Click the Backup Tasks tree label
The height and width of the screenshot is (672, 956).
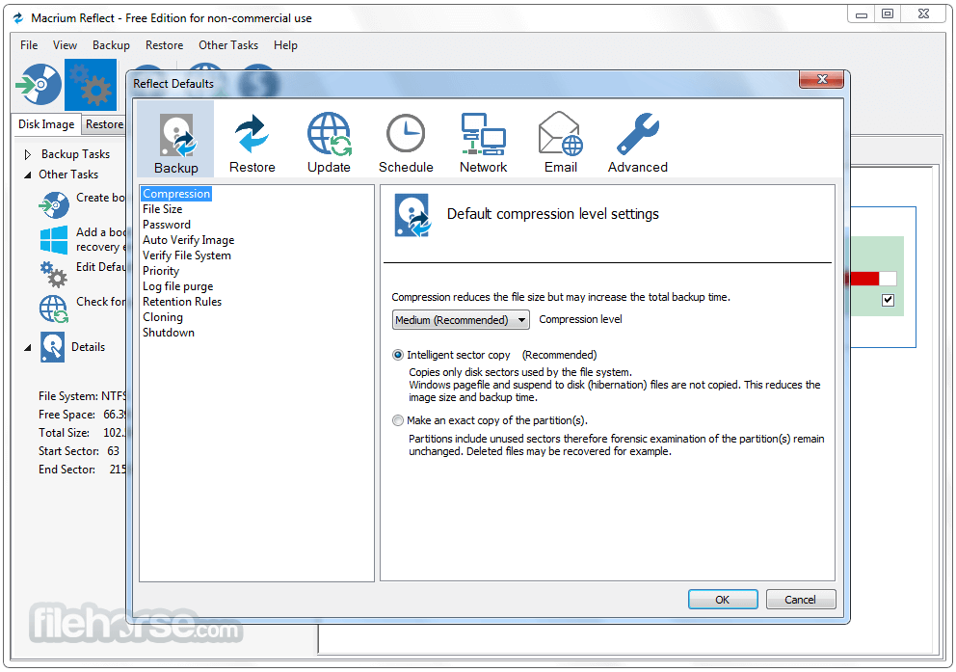(x=75, y=154)
